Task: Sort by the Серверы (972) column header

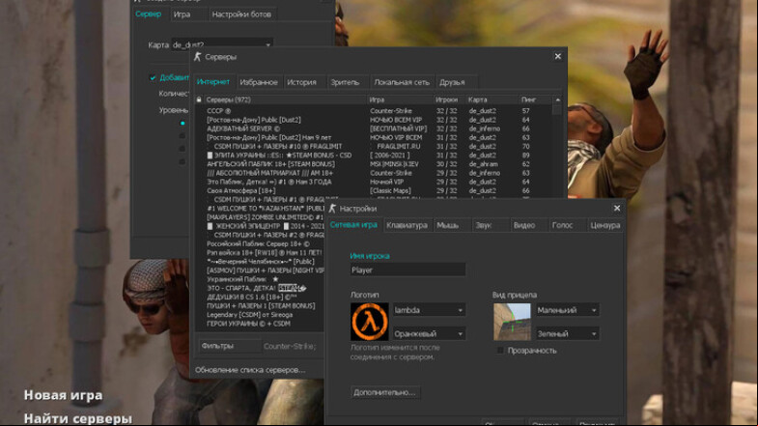Action: pyautogui.click(x=285, y=99)
